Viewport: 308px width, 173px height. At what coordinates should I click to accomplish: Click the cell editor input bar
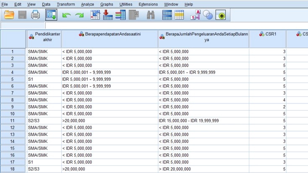tap(176, 26)
